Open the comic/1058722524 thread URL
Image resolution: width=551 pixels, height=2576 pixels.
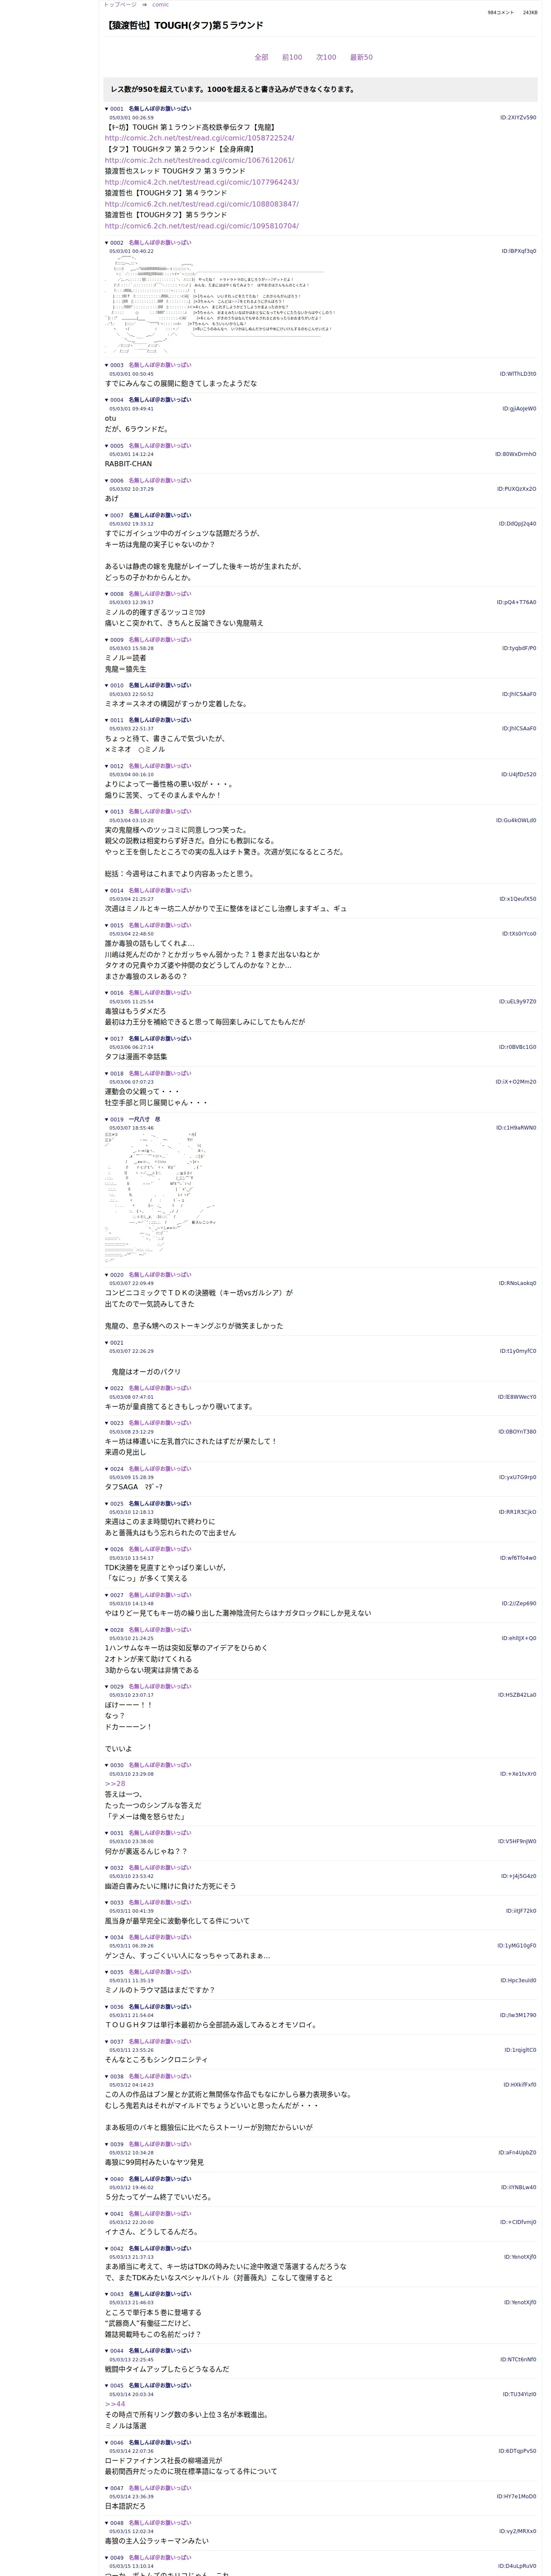coord(199,138)
